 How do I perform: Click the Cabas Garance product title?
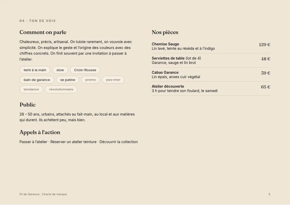pos(165,72)
